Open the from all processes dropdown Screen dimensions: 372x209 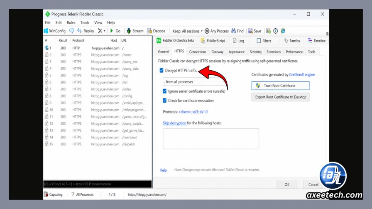tap(195, 82)
